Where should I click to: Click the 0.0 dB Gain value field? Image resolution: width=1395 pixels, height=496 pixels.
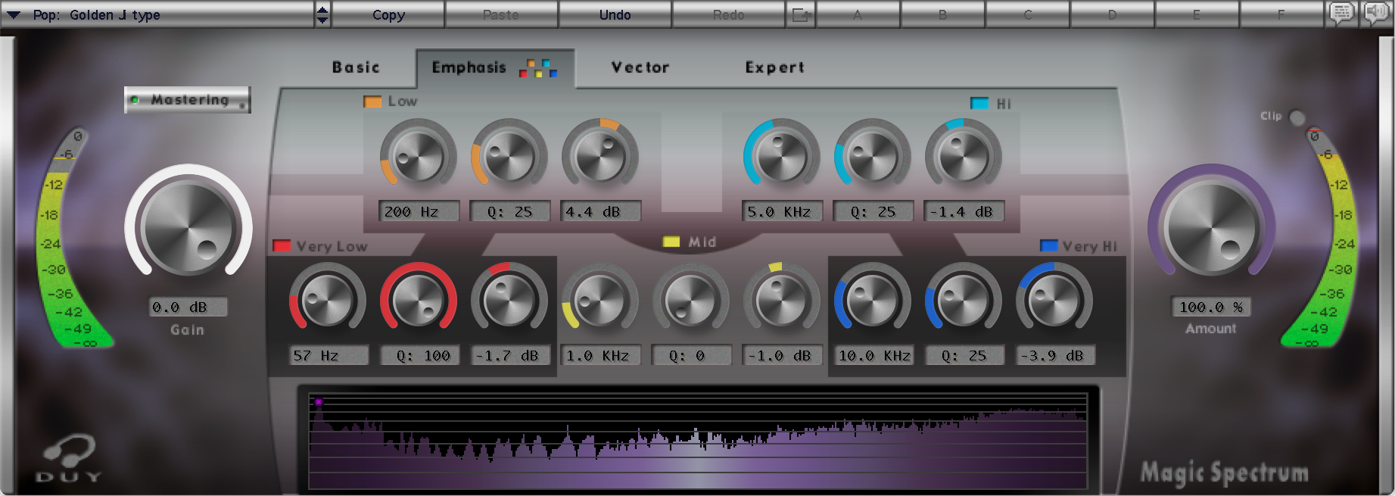tap(188, 307)
